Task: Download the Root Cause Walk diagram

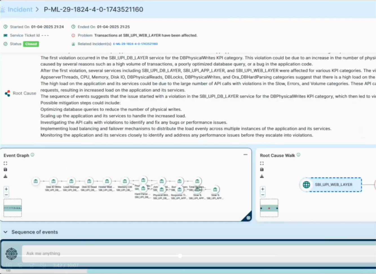Action: 262,176
